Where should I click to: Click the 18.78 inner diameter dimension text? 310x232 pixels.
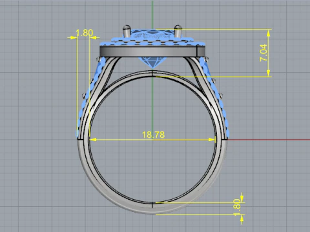click(153, 135)
